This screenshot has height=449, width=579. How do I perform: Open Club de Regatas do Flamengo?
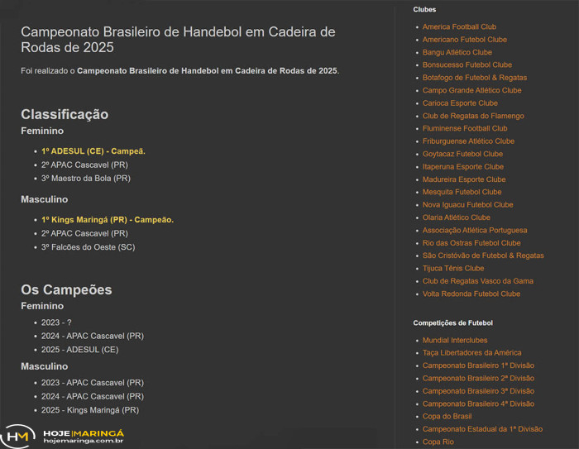[x=473, y=116]
